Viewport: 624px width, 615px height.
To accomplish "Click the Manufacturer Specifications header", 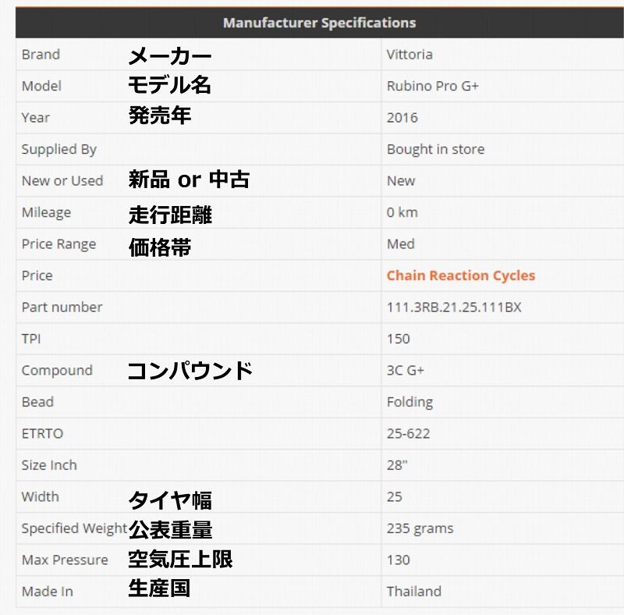I will coord(320,23).
